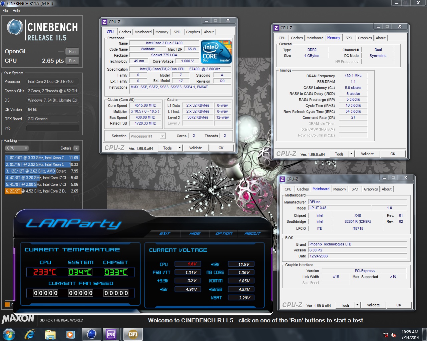
Task: Select ranking entry 2C/2T @ 4.52 GHz
Action: coord(42,191)
